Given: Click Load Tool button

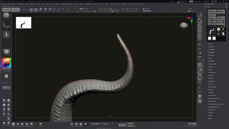Looking at the screenshot, I should 211,10.
